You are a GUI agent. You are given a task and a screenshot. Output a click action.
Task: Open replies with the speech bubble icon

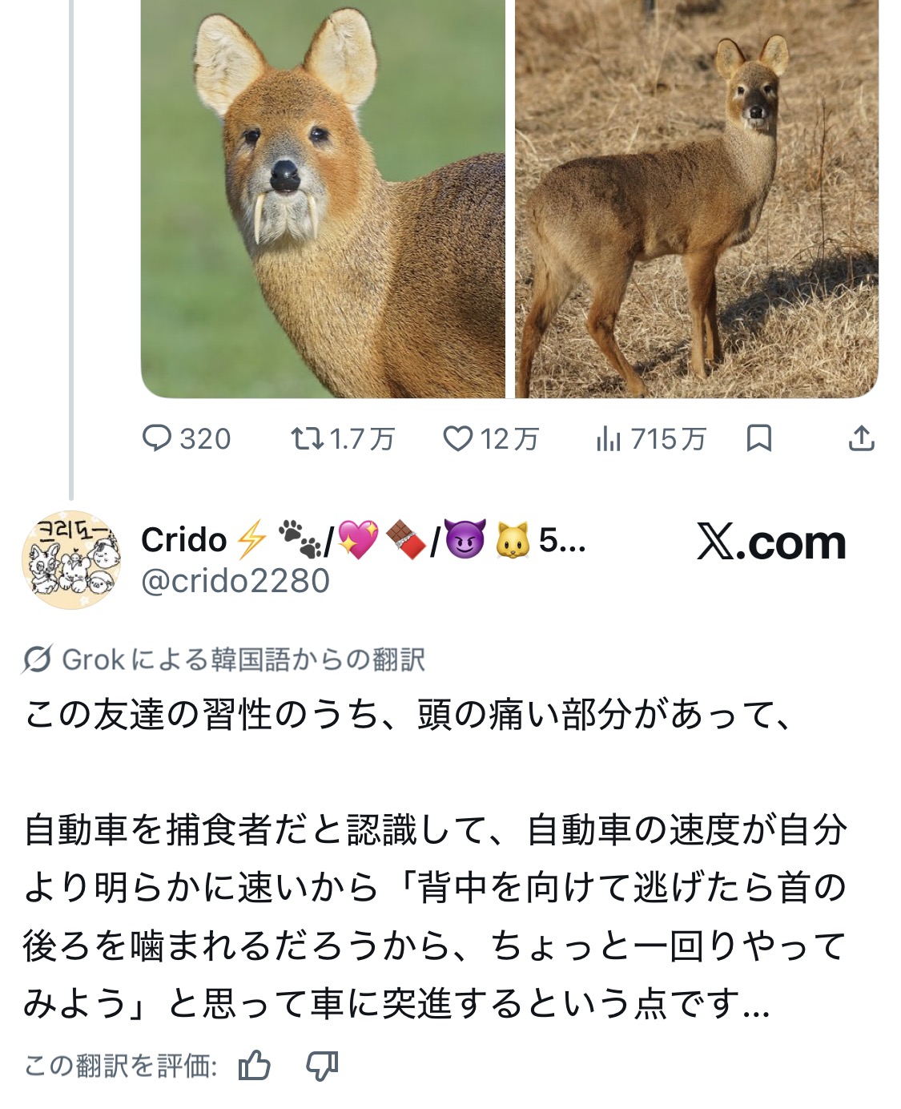[156, 438]
